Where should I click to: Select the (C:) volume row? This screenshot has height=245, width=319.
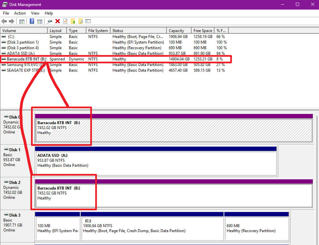[114, 37]
